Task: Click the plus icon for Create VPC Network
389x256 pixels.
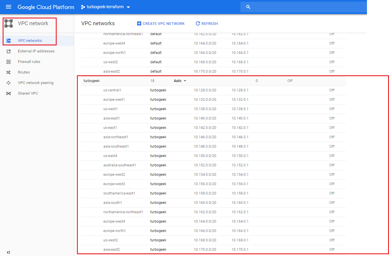Action: click(139, 23)
